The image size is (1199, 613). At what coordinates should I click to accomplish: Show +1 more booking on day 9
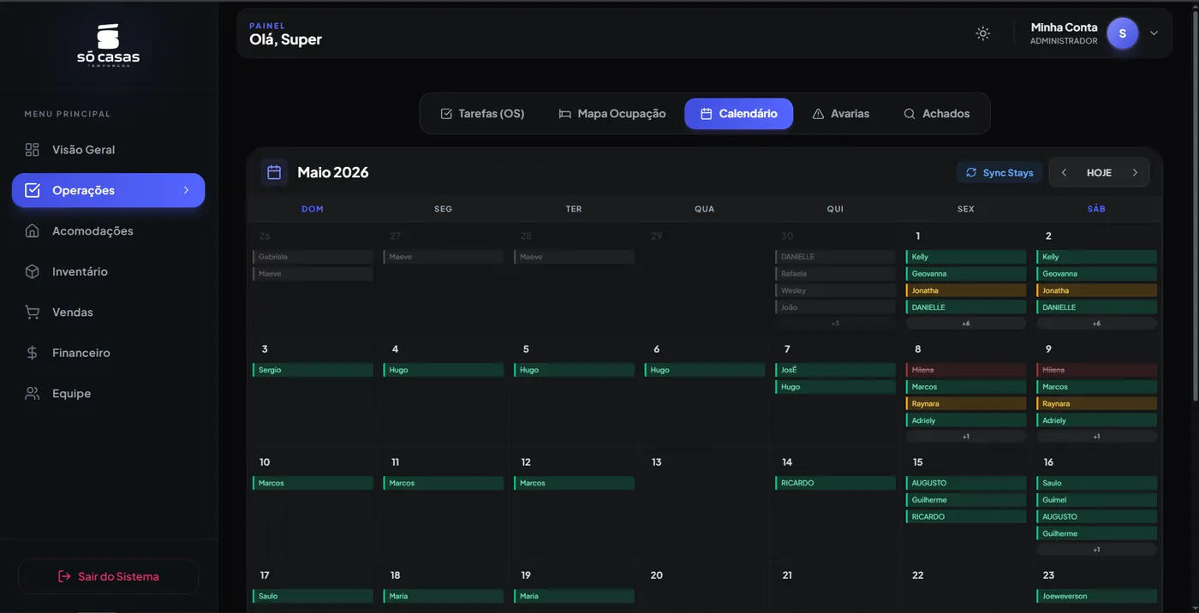click(x=1096, y=437)
